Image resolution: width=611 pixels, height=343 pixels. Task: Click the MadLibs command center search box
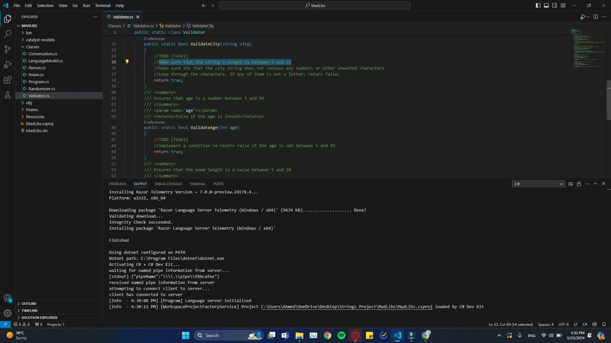tap(315, 6)
